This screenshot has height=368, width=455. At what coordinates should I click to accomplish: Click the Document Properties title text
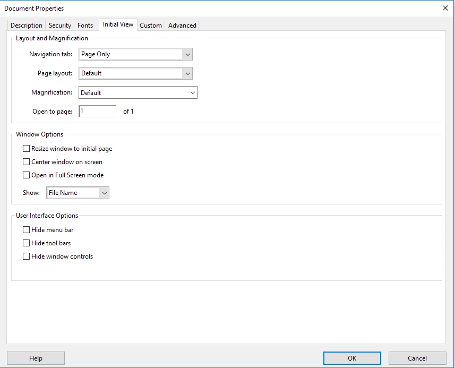coord(34,8)
